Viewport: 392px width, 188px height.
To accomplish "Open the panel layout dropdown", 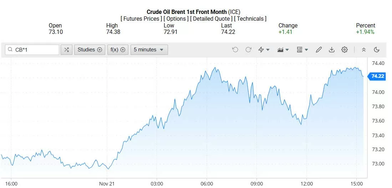I will pos(302,50).
